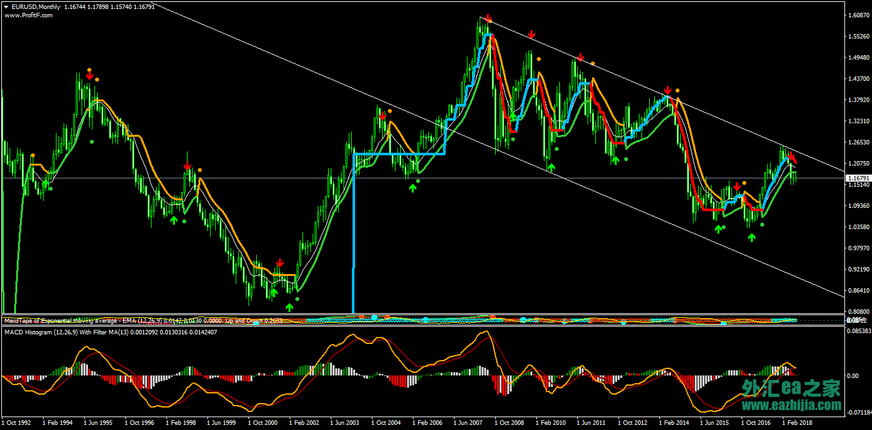This screenshot has height=430, width=872.
Task: Click the 1.03580 price scale label
Action: (x=858, y=227)
